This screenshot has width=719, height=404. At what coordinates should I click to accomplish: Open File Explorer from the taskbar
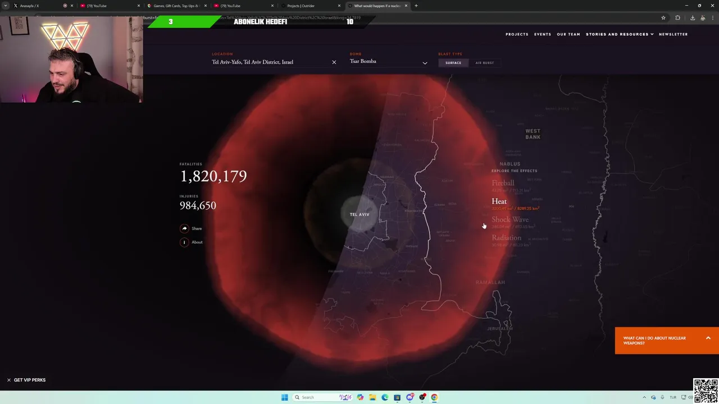click(372, 397)
